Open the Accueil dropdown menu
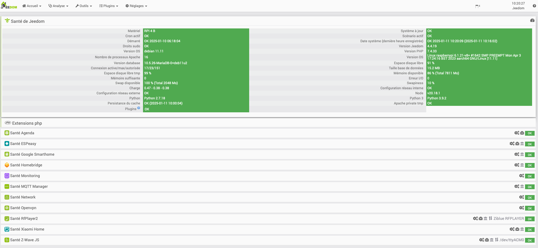Screen dimensions: 538x248 point(32,6)
